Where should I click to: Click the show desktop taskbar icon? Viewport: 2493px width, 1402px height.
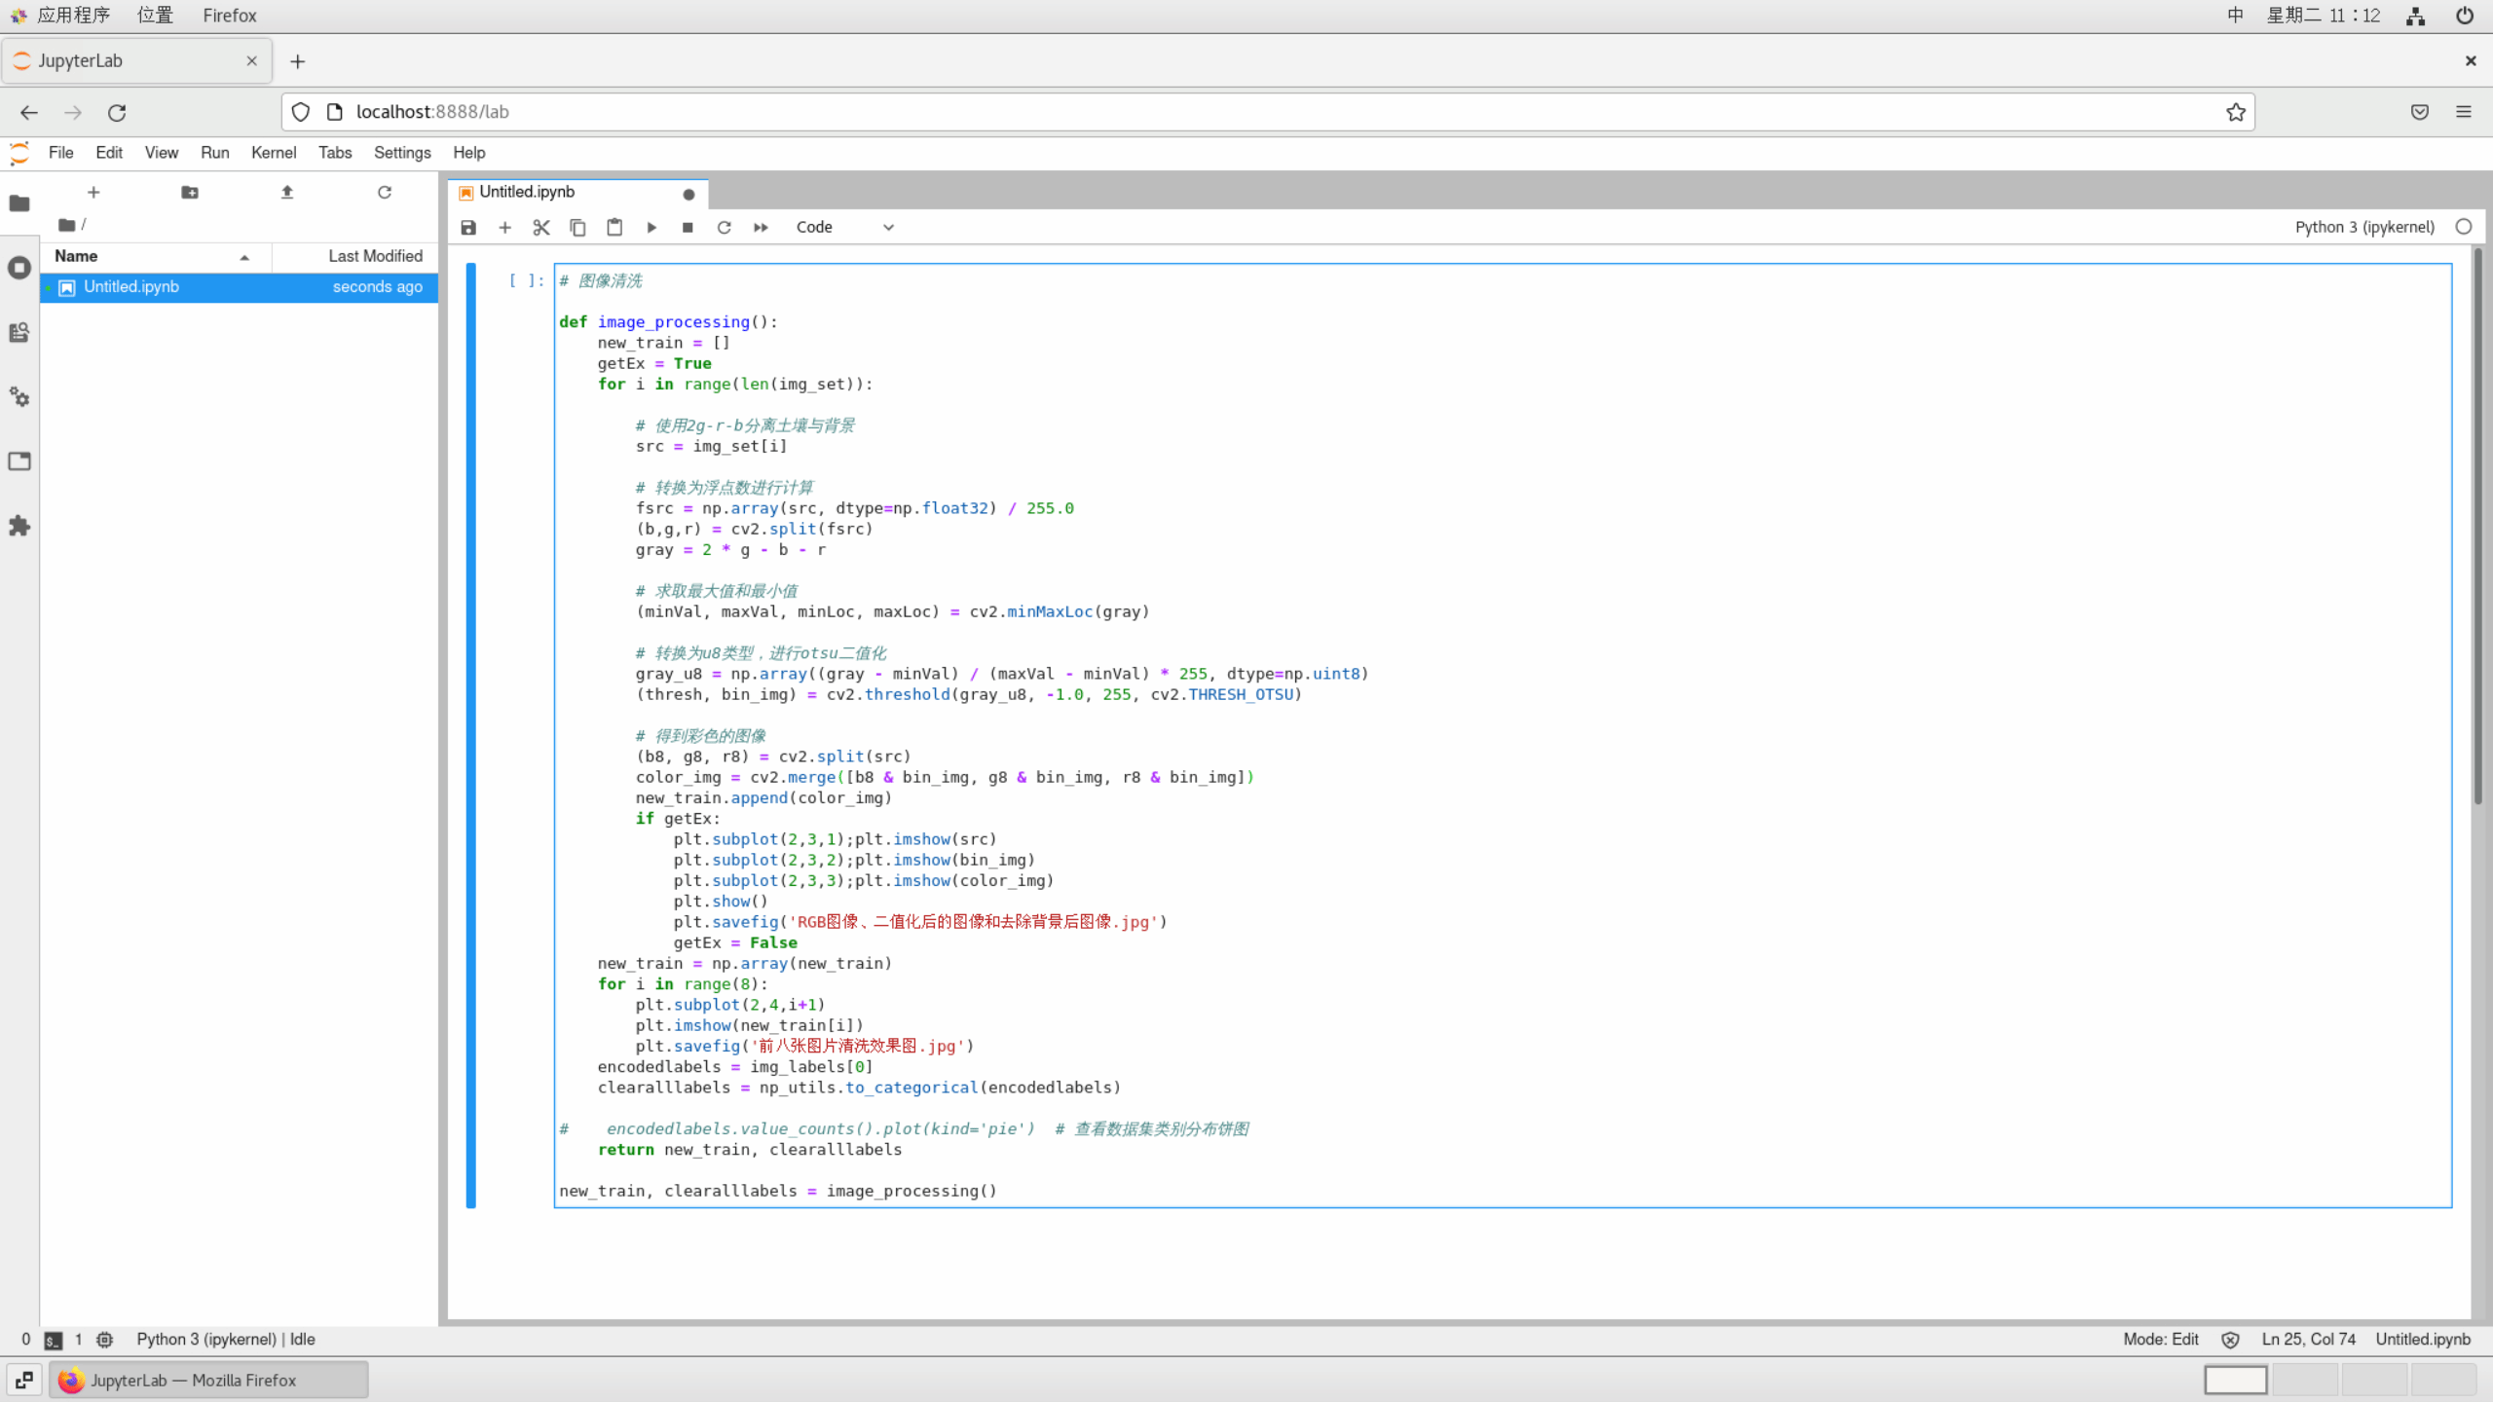[x=24, y=1380]
